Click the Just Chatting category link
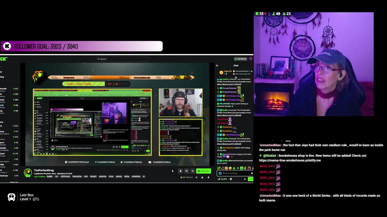The image size is (387, 217). tap(39, 177)
